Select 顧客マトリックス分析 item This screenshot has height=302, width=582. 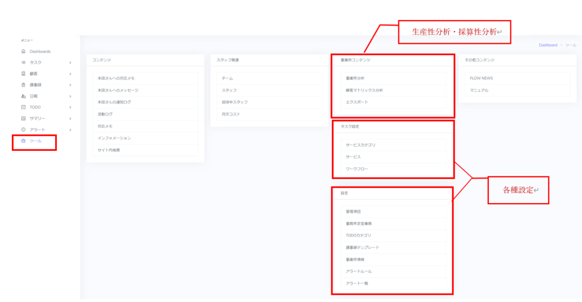tap(364, 90)
